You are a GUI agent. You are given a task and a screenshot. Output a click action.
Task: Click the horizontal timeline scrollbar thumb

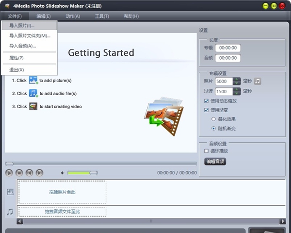click(151, 221)
